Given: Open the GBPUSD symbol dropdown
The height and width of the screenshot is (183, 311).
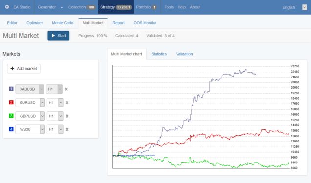Looking at the screenshot, I should 30,116.
